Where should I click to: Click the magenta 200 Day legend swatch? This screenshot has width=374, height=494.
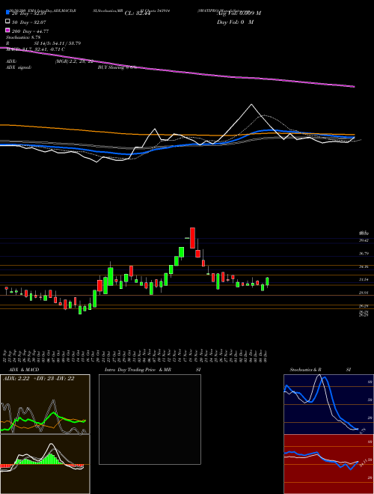pyautogui.click(x=7, y=31)
